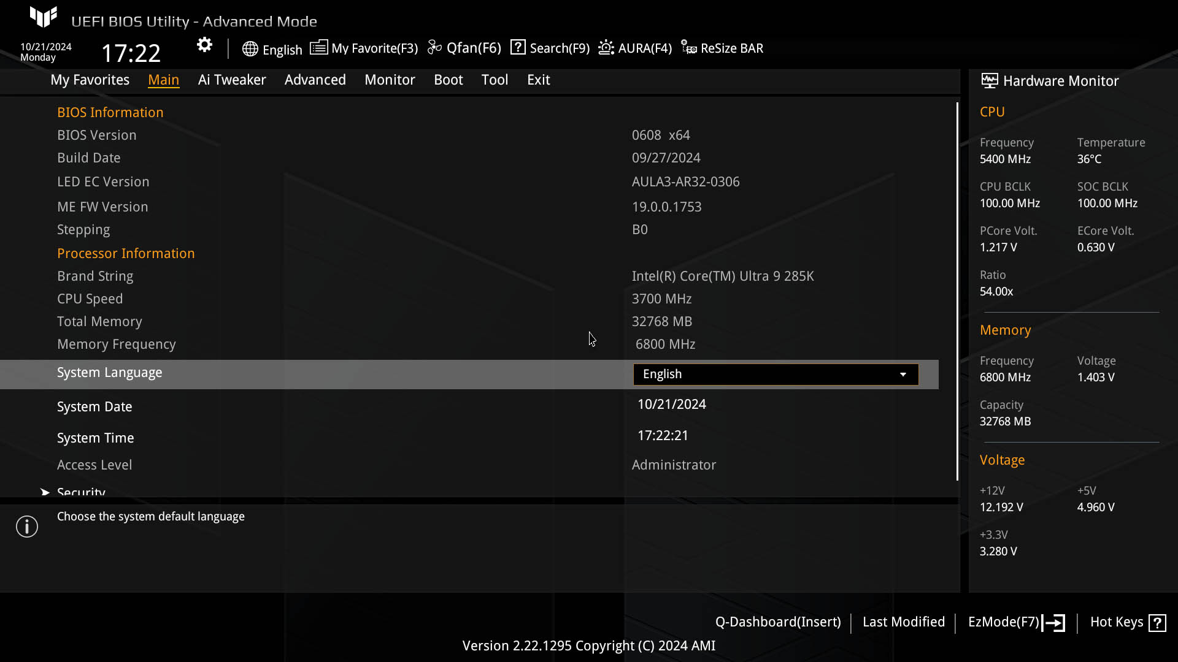Click the Last Modified button
The height and width of the screenshot is (662, 1178).
[x=904, y=622]
